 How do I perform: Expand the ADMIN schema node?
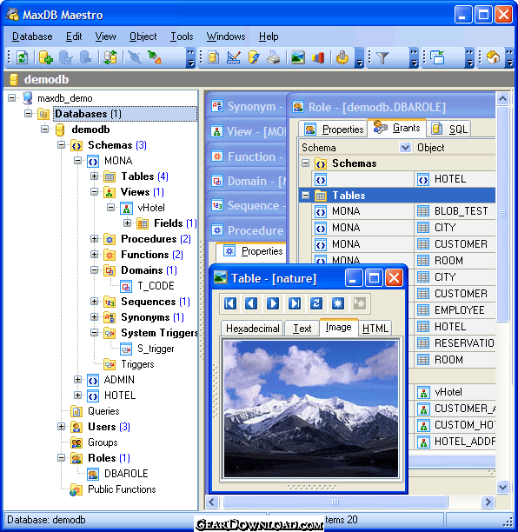(77, 380)
